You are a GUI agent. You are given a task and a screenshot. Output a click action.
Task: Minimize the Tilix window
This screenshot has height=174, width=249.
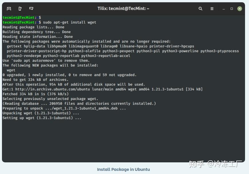click(x=224, y=9)
